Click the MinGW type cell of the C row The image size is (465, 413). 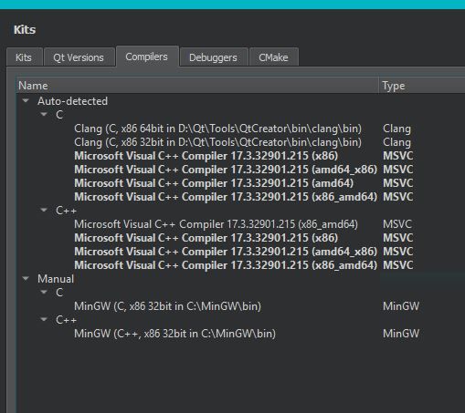pos(401,306)
